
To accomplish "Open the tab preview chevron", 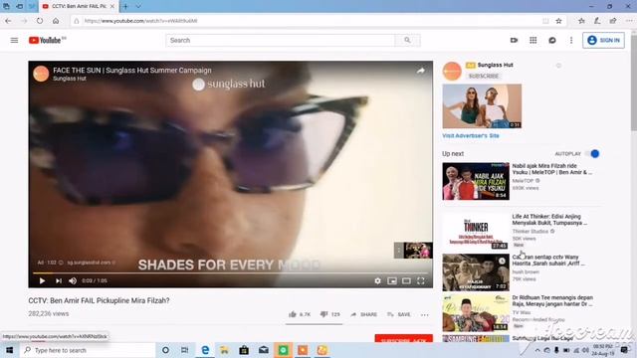I will pos(138,7).
